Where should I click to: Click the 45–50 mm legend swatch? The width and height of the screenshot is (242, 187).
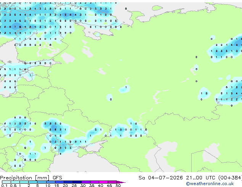(x=112, y=182)
